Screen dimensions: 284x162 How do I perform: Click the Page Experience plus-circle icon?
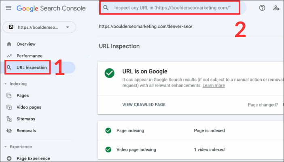9,158
